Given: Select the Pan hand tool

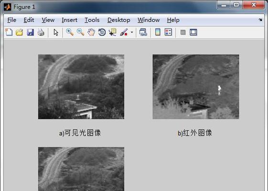Looking at the screenshot, I should [x=91, y=32].
